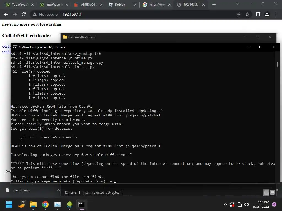Open Command Prompt taskbar icon

tap(82, 204)
